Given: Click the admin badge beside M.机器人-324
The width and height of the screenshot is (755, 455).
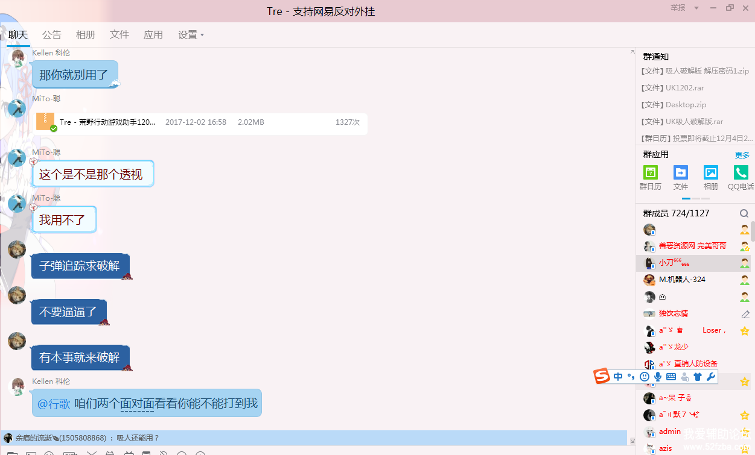Looking at the screenshot, I should (745, 280).
